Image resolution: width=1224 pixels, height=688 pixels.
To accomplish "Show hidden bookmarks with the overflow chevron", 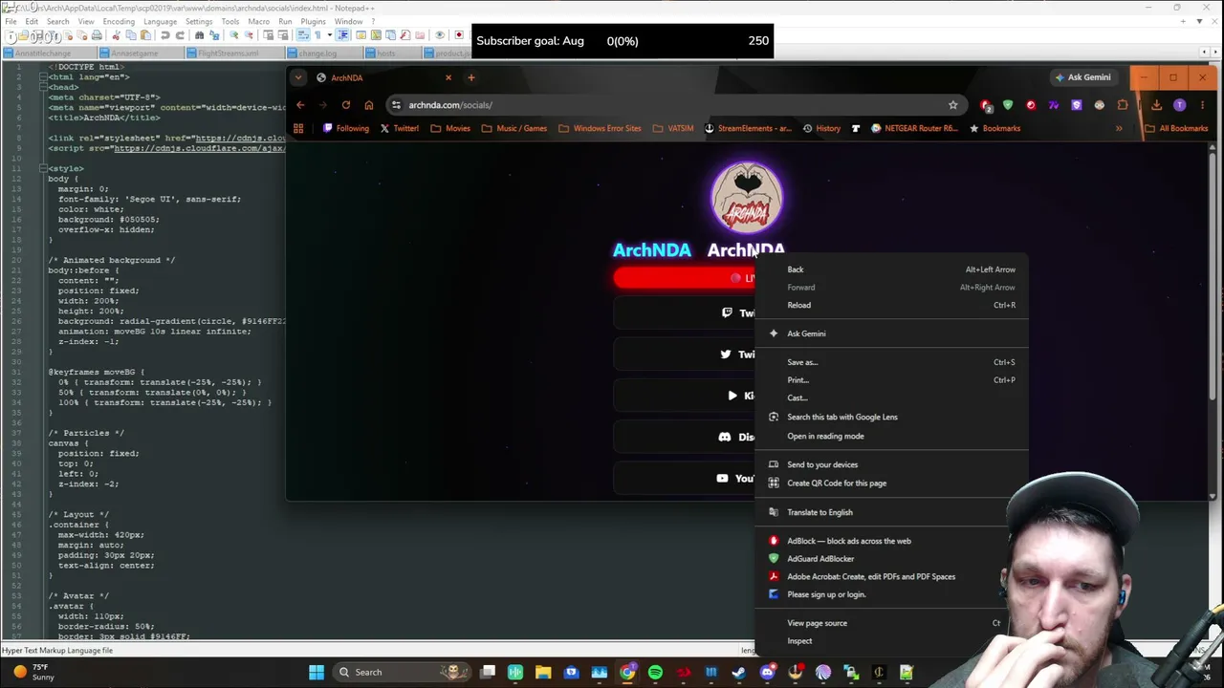I will (x=1119, y=128).
